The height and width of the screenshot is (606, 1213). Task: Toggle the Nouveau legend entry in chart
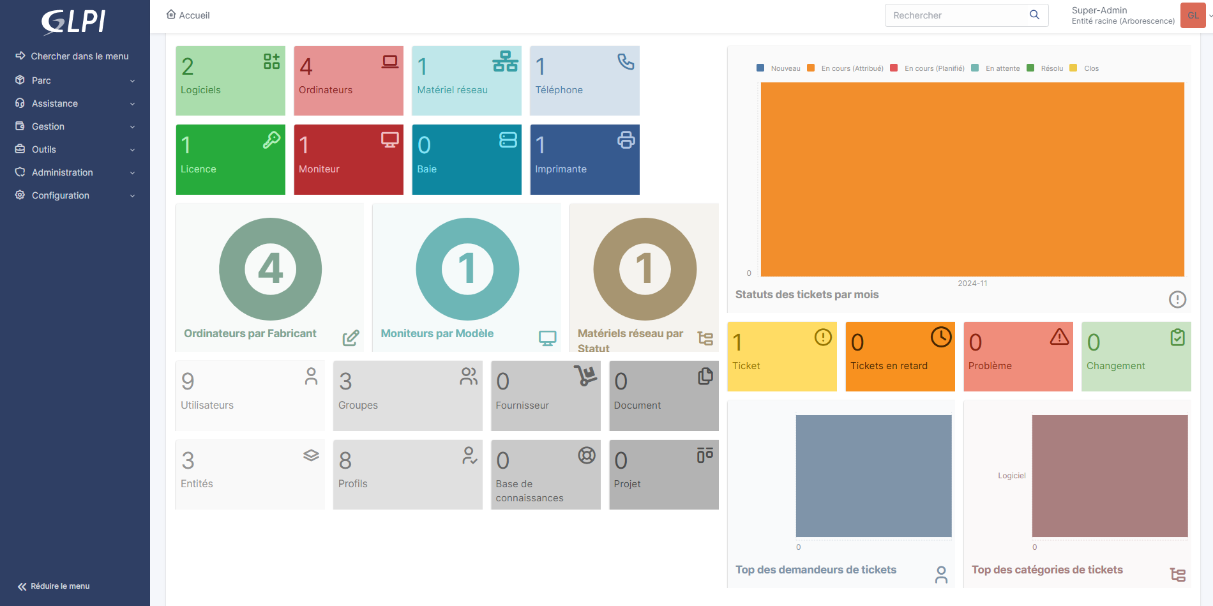point(778,68)
